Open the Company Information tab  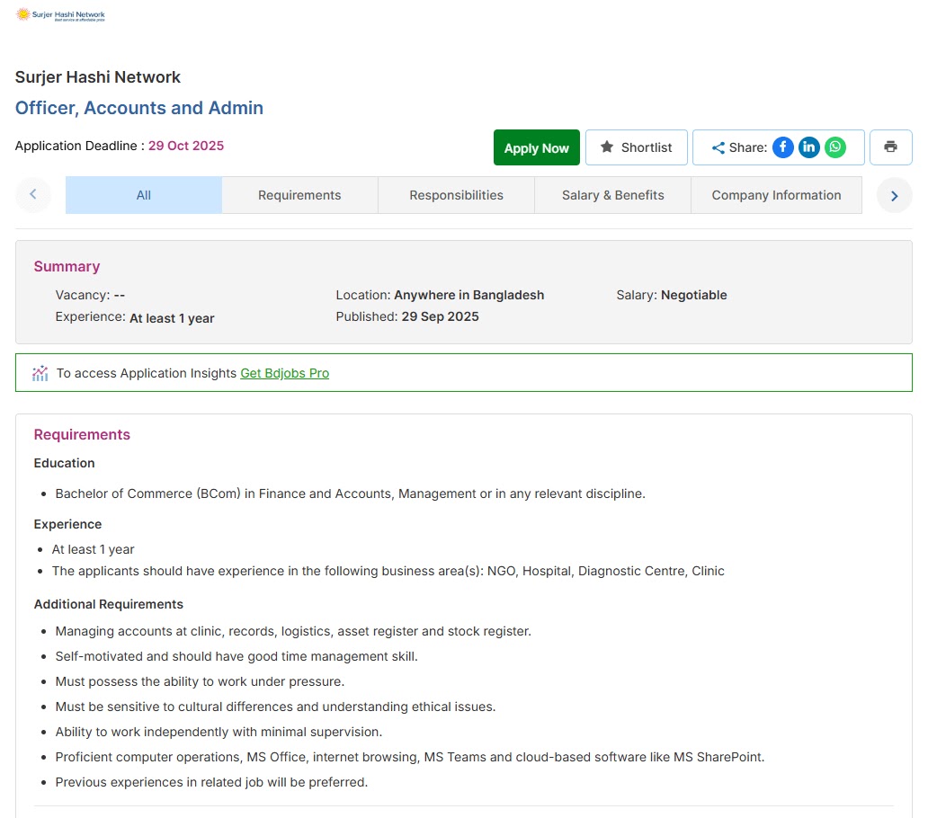(x=776, y=195)
